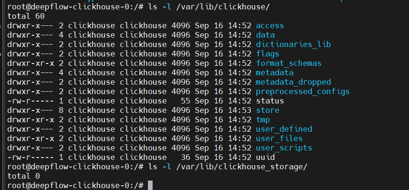This screenshot has width=409, height=190.
Task: Click the "total 60" output line
Action: coord(23,16)
